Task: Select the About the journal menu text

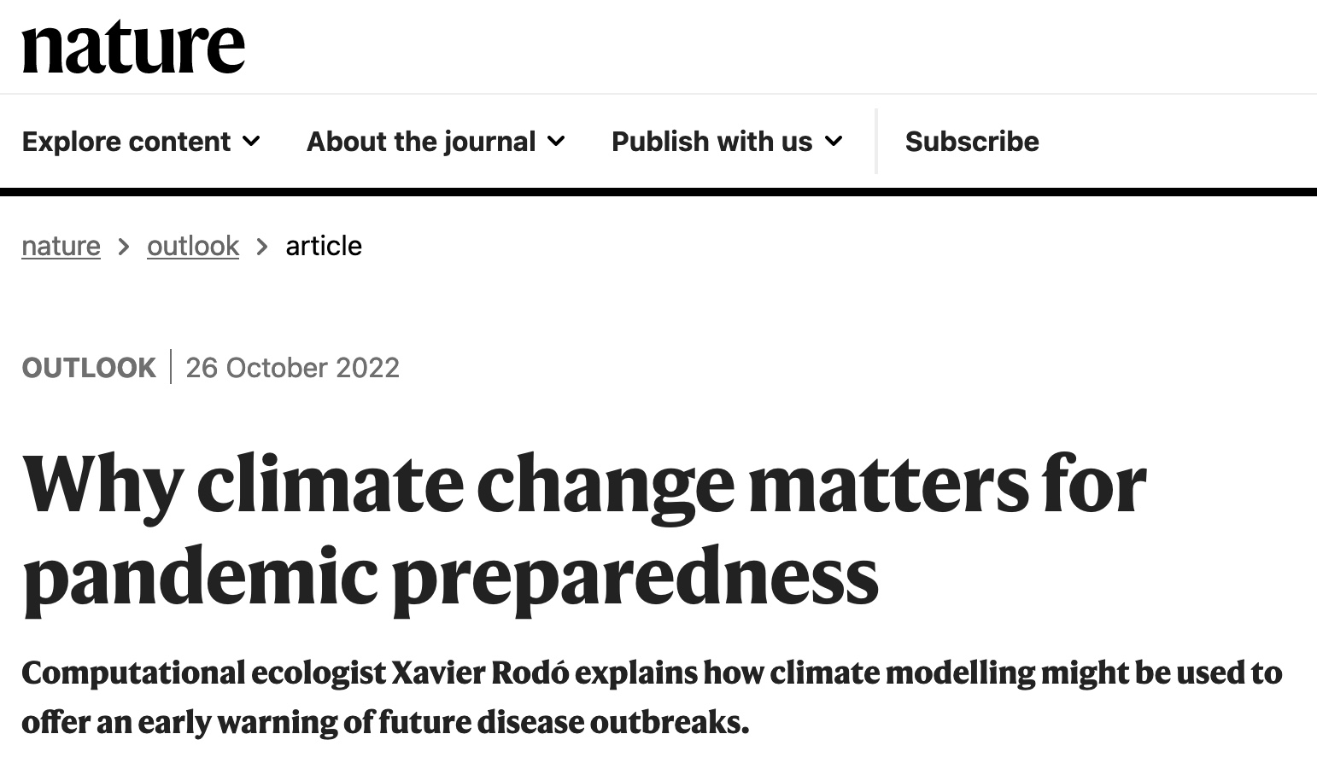Action: click(x=421, y=141)
